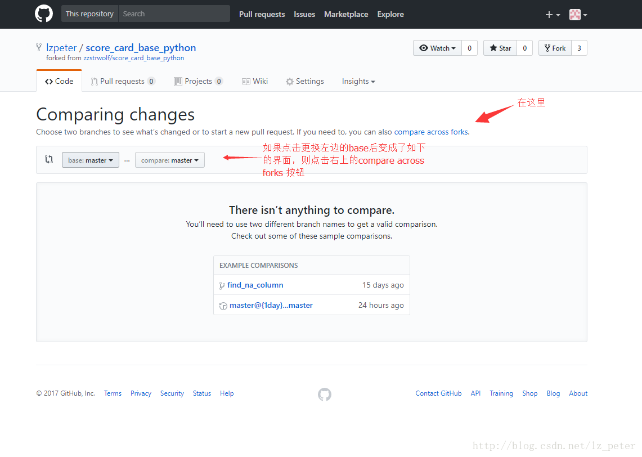Click "24 hours ago" timestamp text
The image size is (642, 457).
(381, 305)
